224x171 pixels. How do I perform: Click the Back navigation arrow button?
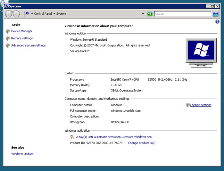(x=8, y=14)
